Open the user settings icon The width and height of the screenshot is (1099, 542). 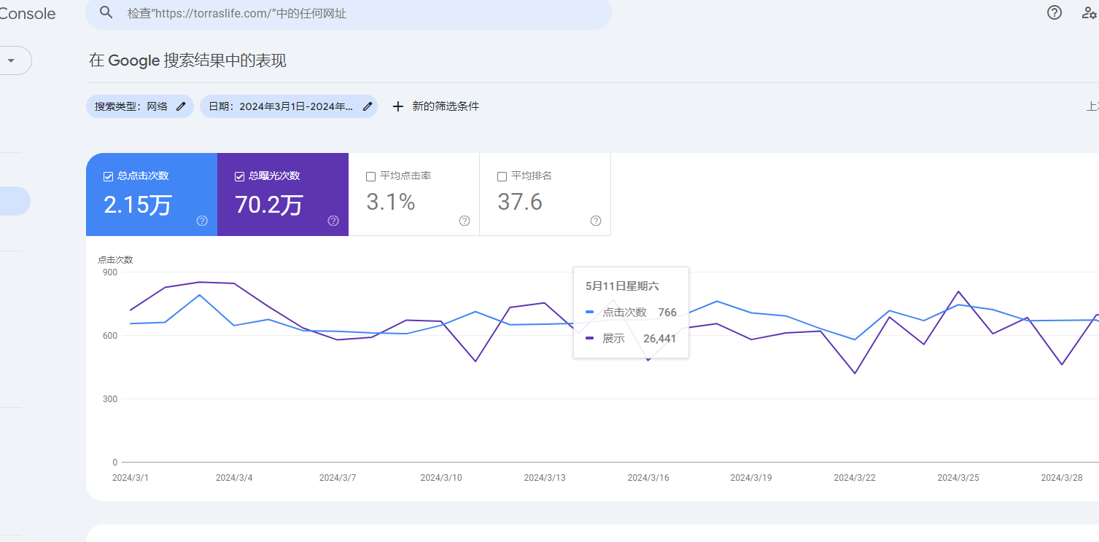click(x=1090, y=12)
